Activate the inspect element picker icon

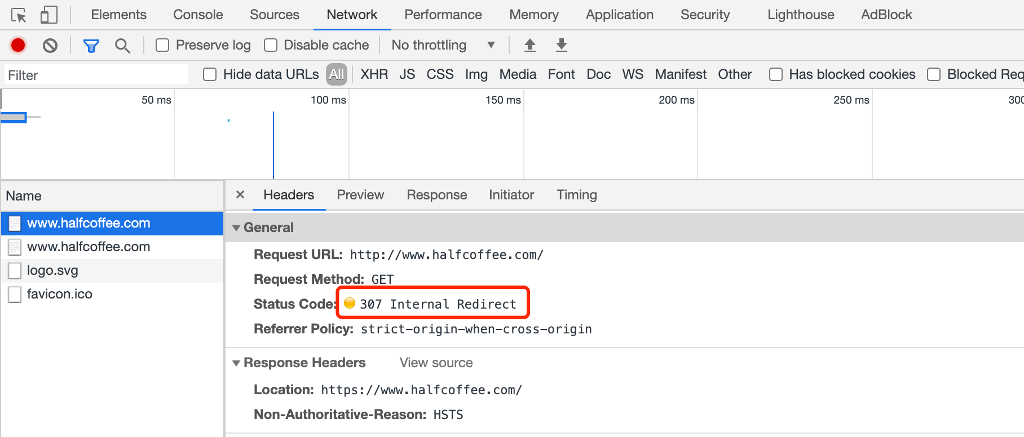19,15
